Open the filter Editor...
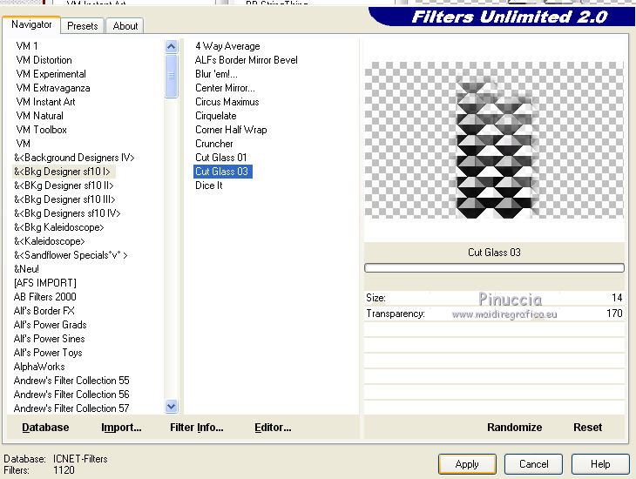Image resolution: width=636 pixels, height=479 pixels. tap(273, 428)
